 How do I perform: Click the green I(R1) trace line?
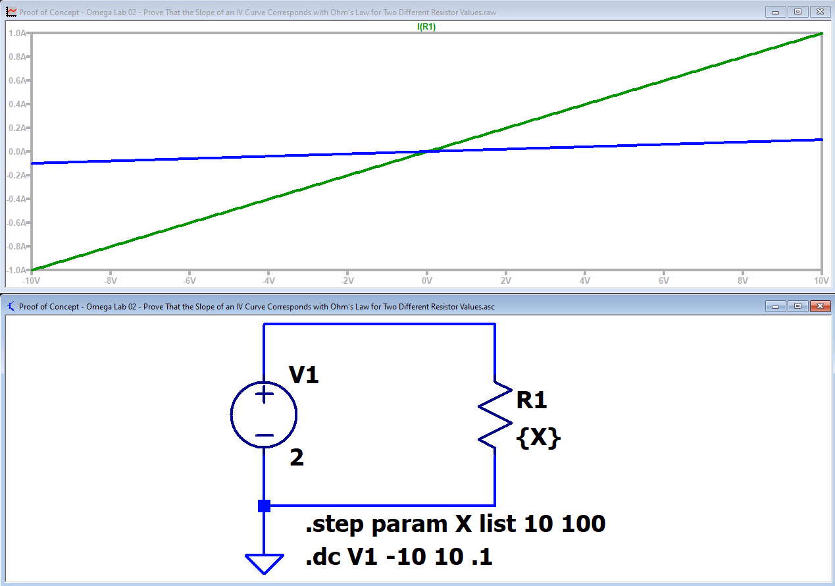(x=625, y=92)
